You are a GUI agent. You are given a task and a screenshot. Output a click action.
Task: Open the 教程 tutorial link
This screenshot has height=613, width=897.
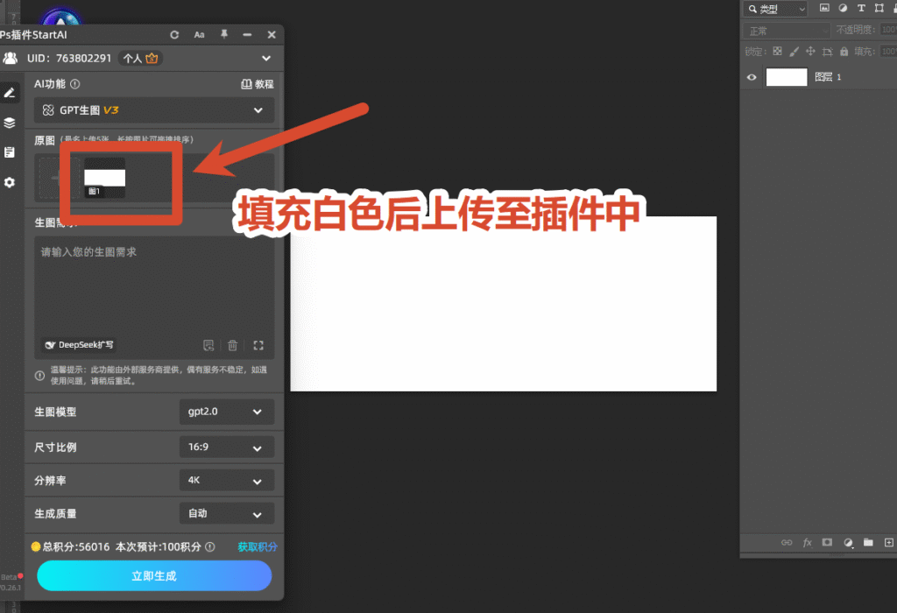pyautogui.click(x=258, y=84)
